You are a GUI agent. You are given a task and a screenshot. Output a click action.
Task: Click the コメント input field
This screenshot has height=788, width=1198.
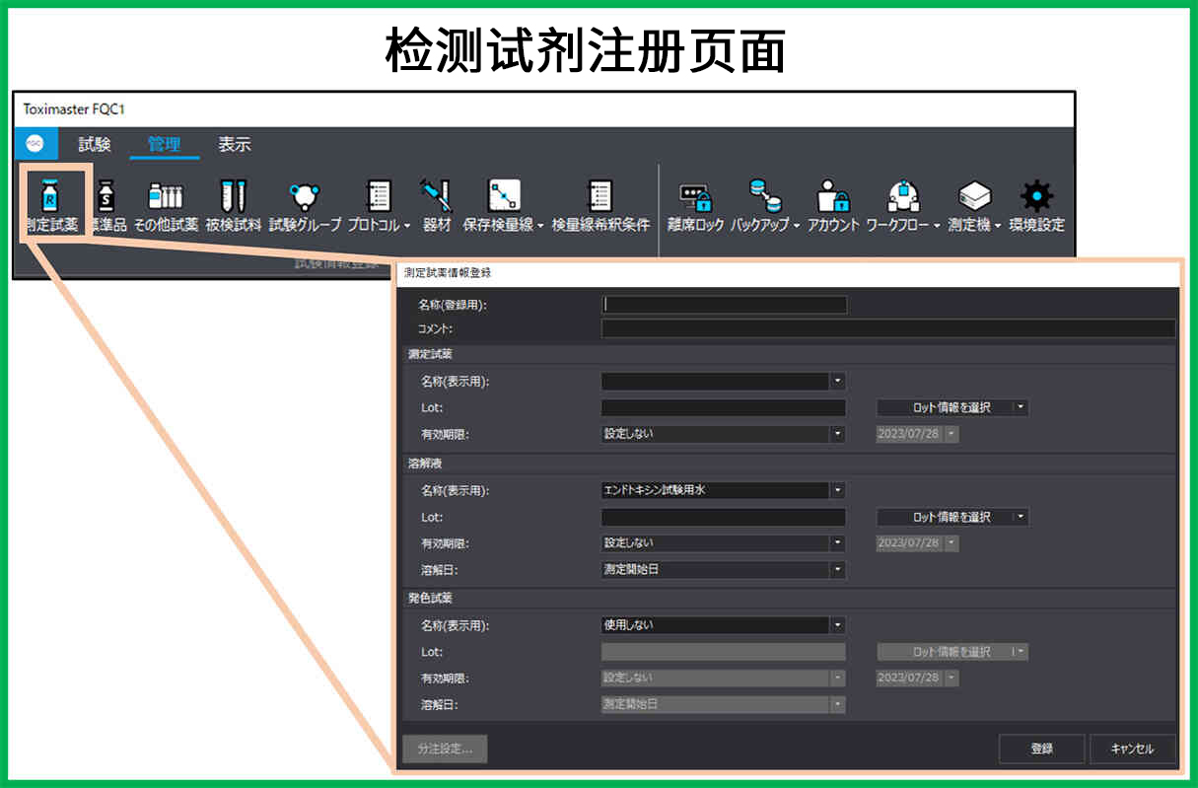(888, 328)
